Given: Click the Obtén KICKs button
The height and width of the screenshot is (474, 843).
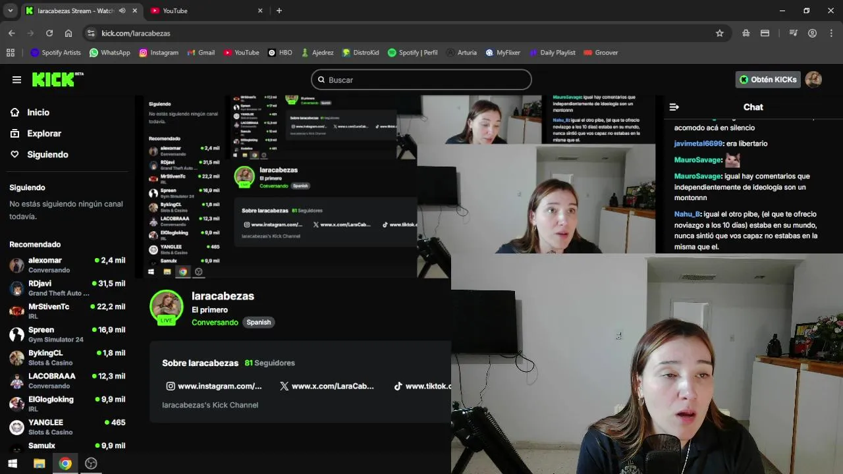Looking at the screenshot, I should click(x=768, y=80).
